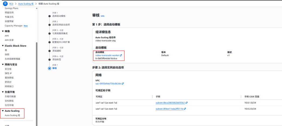Open 信任存储 in the sidebar

pos(9,105)
